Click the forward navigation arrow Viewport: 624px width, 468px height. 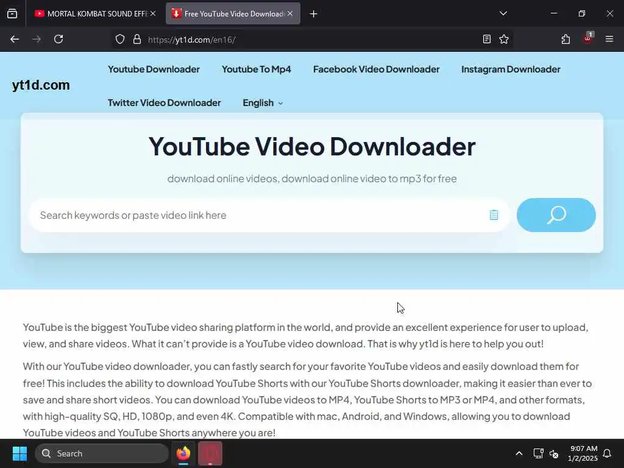click(x=37, y=39)
